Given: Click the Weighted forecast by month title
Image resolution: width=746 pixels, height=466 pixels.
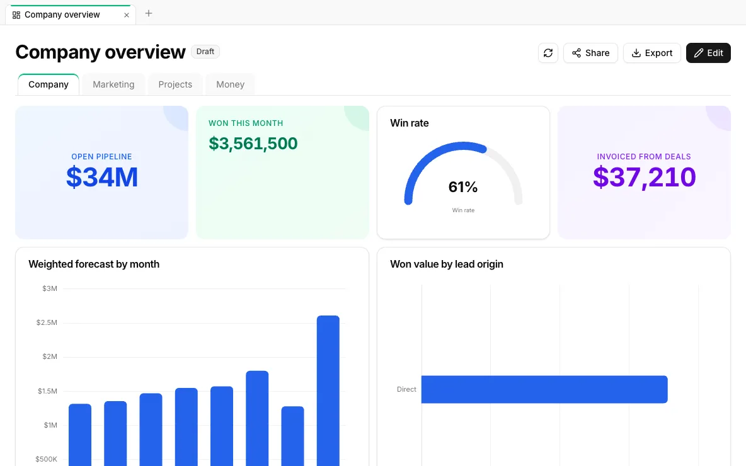Looking at the screenshot, I should [x=94, y=264].
